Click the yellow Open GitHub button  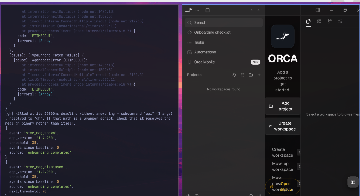[283, 186]
